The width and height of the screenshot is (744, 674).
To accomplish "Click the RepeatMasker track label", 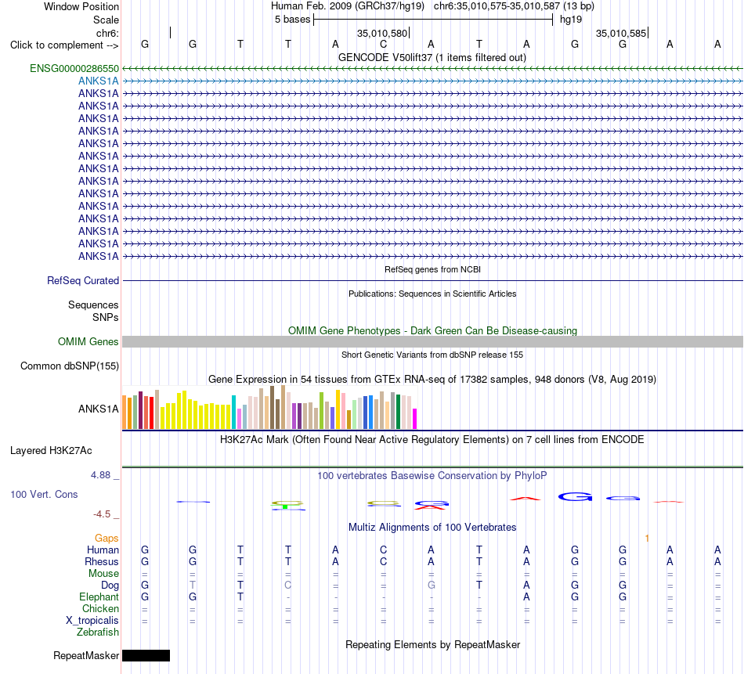I will coord(86,655).
